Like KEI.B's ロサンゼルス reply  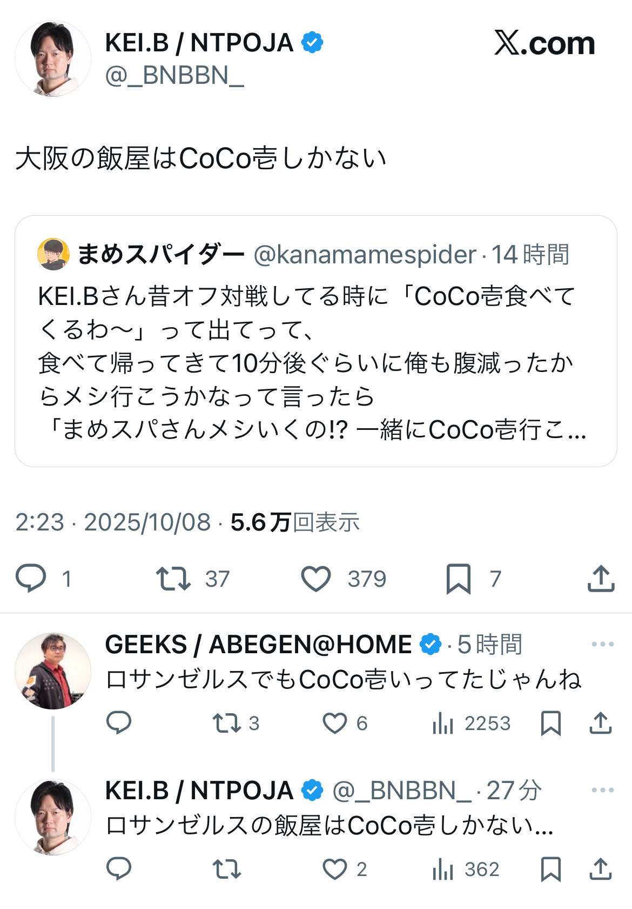pos(334,869)
